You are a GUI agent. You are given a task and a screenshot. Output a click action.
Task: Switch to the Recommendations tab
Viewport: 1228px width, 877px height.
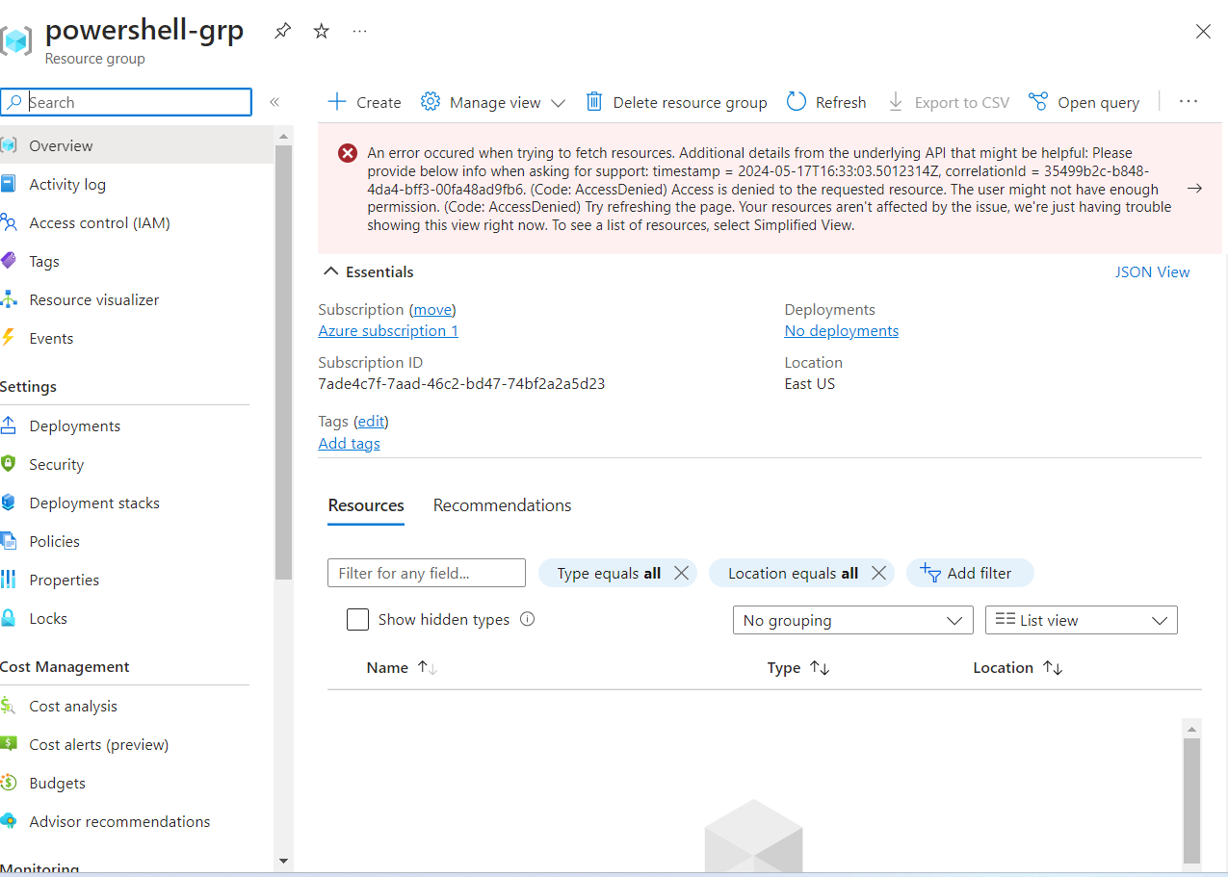tap(502, 505)
